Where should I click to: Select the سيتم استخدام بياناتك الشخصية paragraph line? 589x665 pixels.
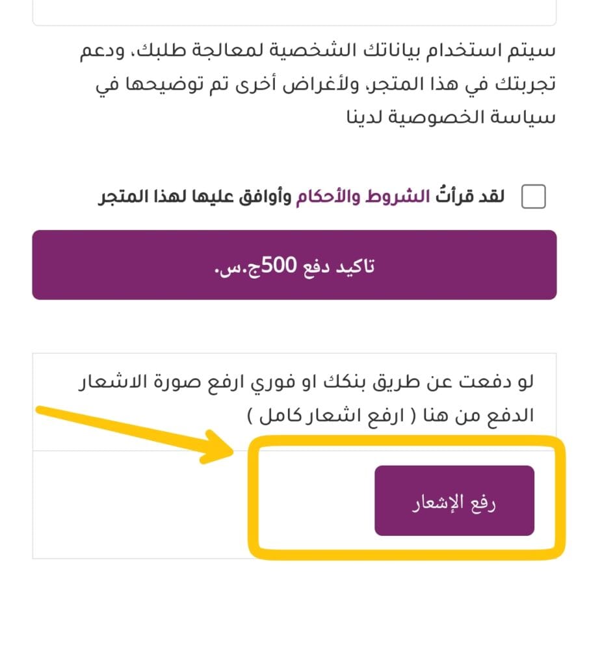[x=318, y=51]
